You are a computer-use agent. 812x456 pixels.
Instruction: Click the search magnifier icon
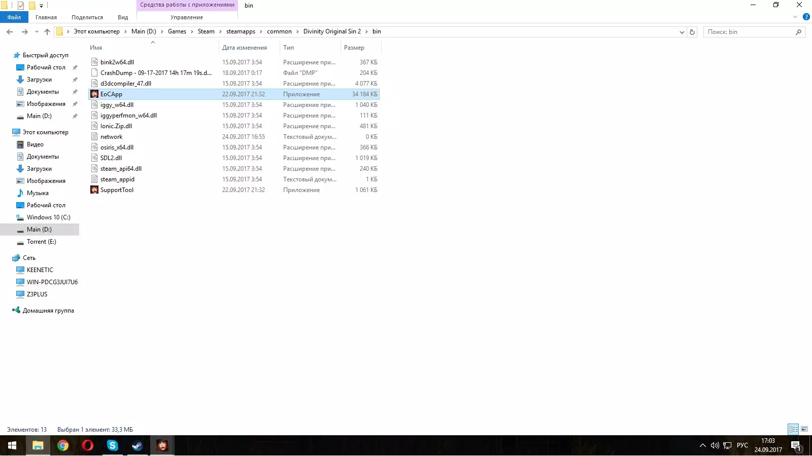[x=798, y=32]
